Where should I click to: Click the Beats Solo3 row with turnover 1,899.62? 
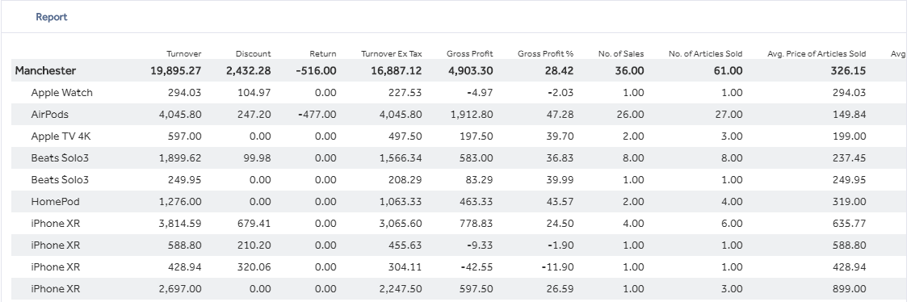pyautogui.click(x=455, y=158)
